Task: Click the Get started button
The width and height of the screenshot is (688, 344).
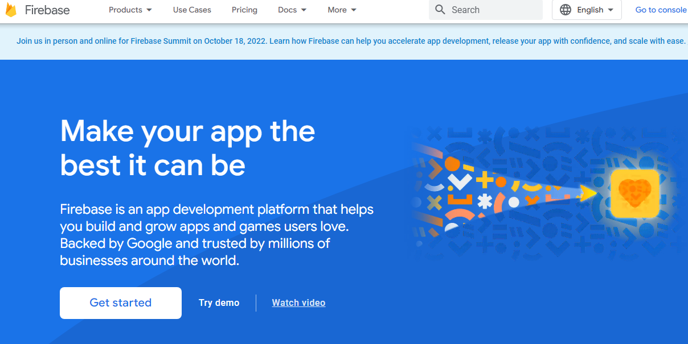Action: pos(121,303)
